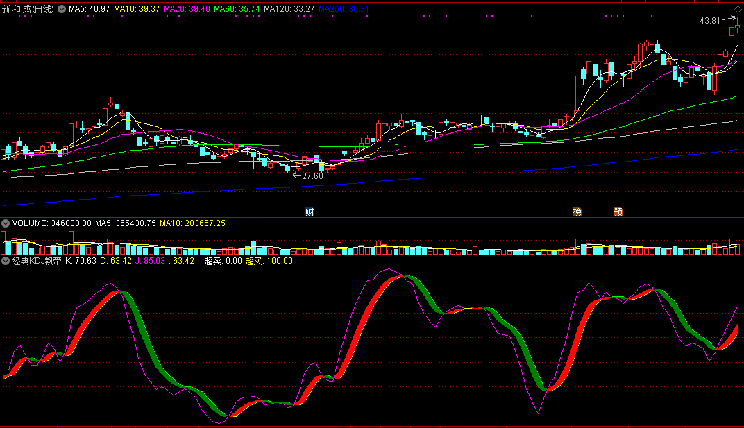Click the yellow MA10: 39.37 label
Viewport: 744px width, 428px height.
click(x=137, y=9)
